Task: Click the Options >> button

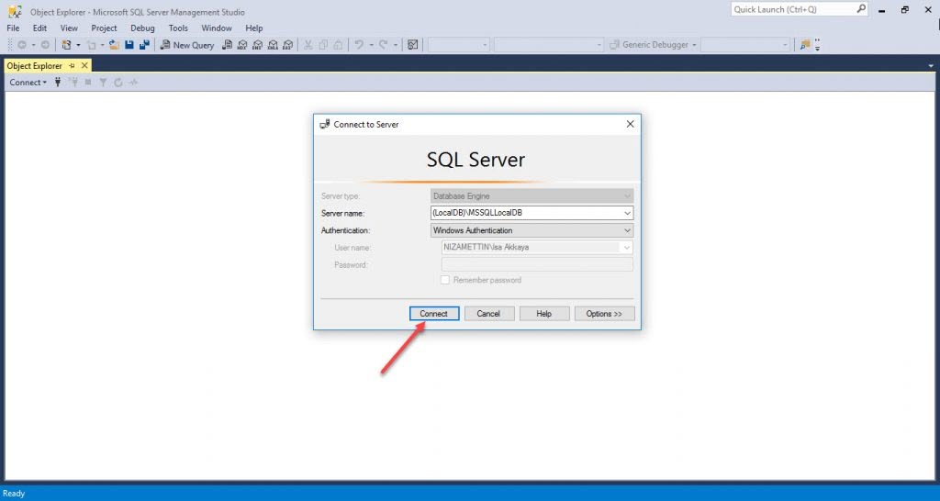Action: pos(604,314)
